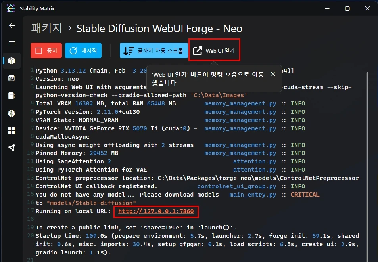The image size is (378, 262).
Task: Click "models/Stable-diffusion" path text
Action: (91, 203)
